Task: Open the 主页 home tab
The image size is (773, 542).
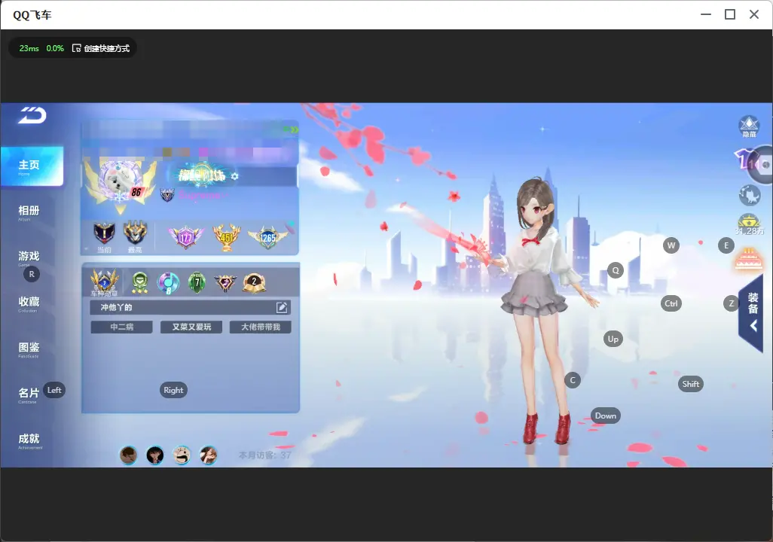Action: point(32,166)
